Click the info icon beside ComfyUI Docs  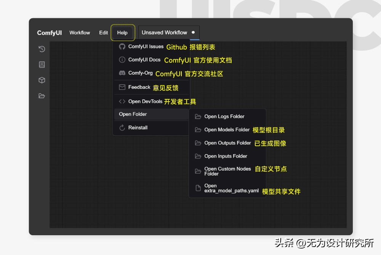[x=122, y=60]
